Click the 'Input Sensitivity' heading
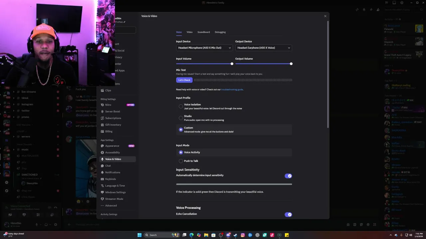This screenshot has height=239, width=426. (188, 170)
